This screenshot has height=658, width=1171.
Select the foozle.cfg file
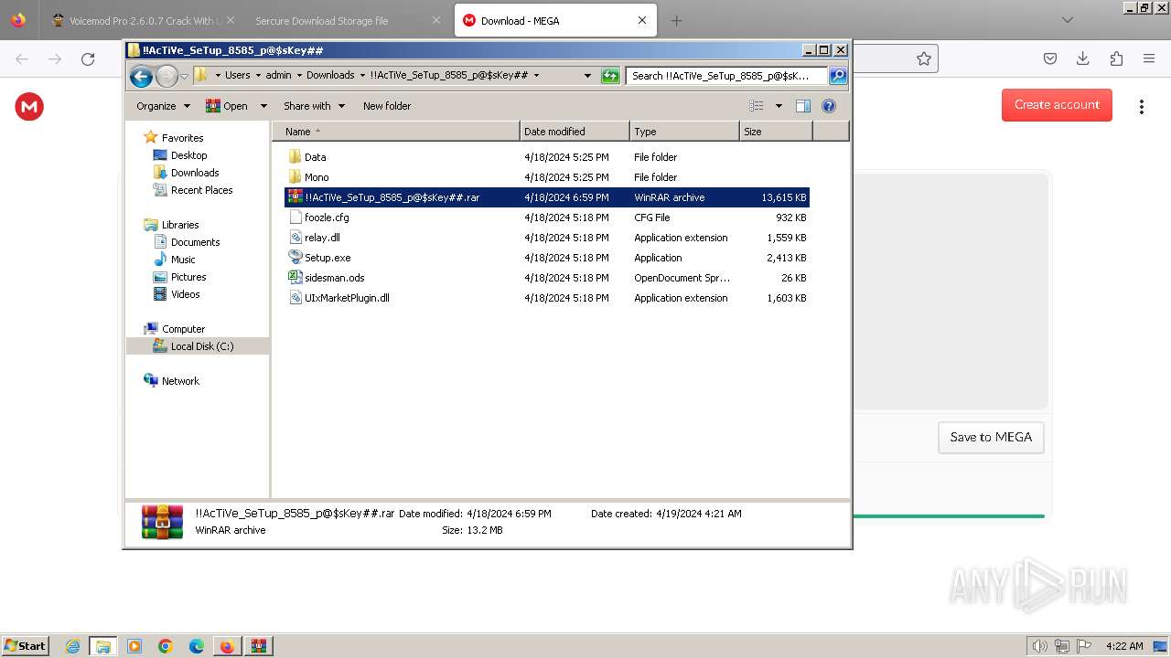coord(547,218)
